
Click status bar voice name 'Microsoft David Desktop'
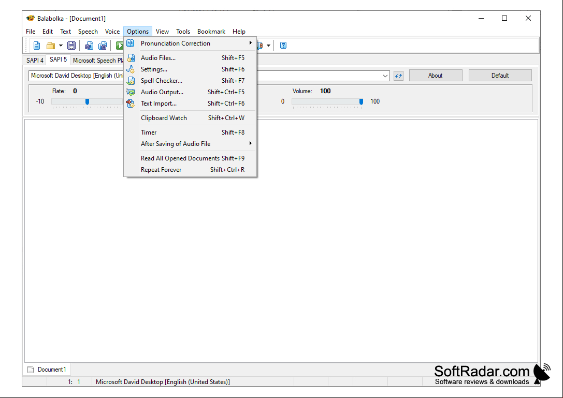click(163, 382)
